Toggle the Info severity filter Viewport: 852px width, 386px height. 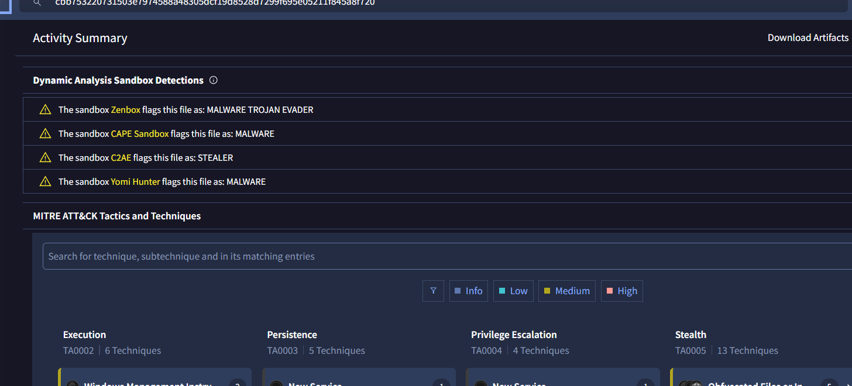(468, 291)
